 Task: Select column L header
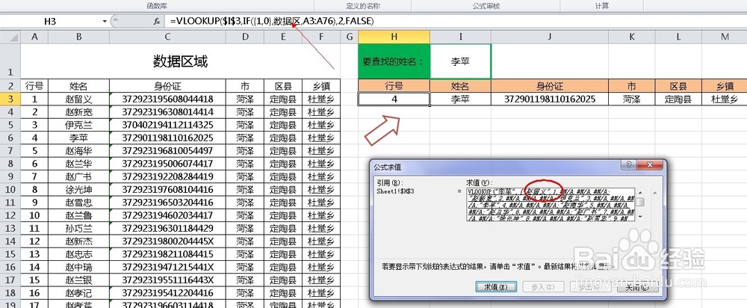pyautogui.click(x=678, y=37)
